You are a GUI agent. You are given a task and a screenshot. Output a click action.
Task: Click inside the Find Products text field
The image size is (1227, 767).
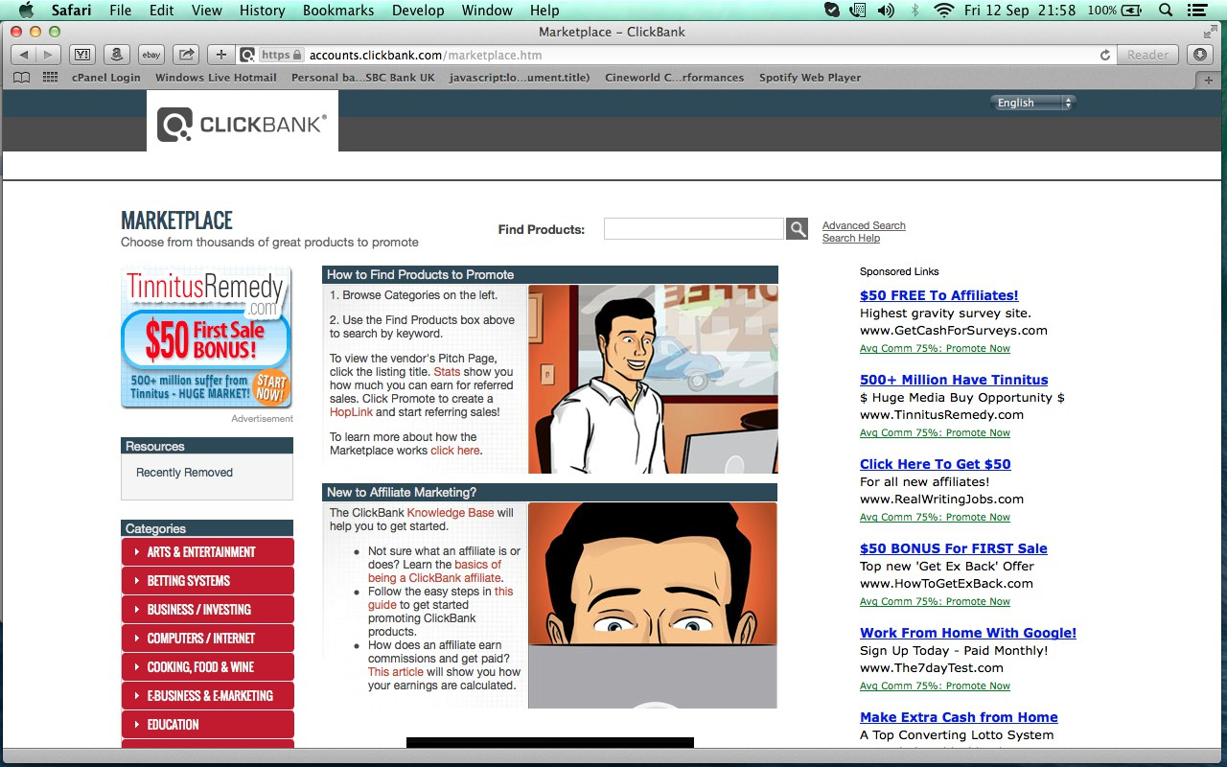[693, 228]
